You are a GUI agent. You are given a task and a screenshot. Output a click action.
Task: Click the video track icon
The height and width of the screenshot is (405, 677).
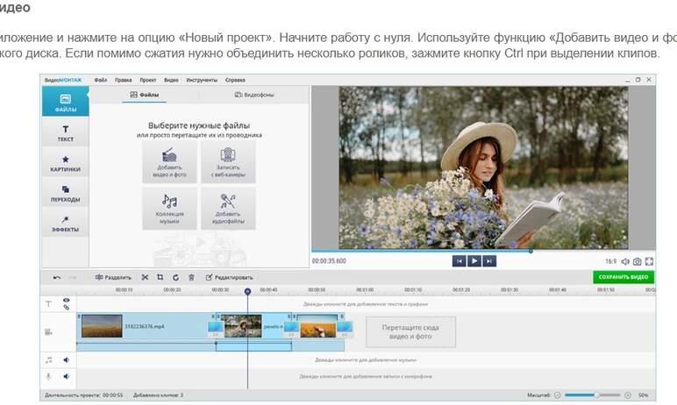point(48,331)
